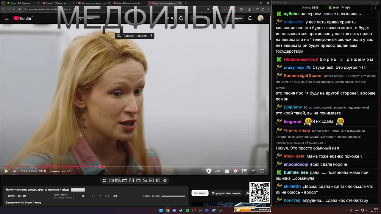
Task: Open browser tab search dropdown
Action: [3, 3]
